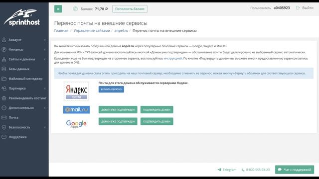Click the phone icon beside the support number
This screenshot has height=179, width=319.
[243, 170]
